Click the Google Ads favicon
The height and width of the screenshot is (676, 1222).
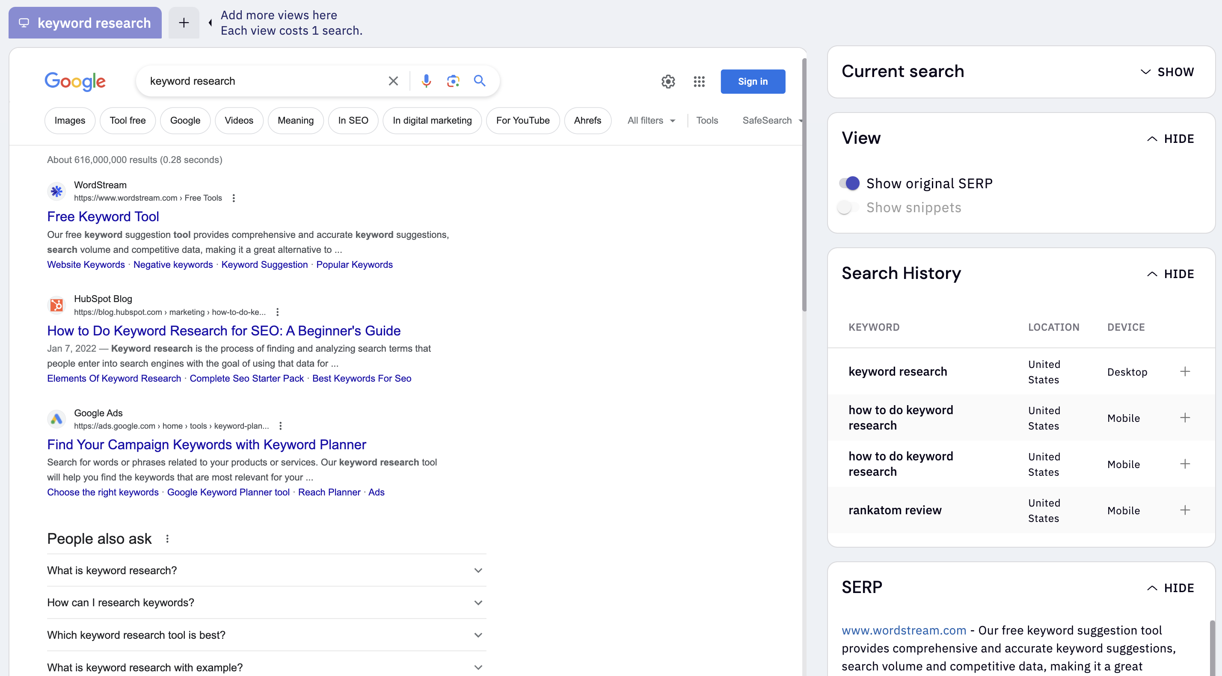point(56,419)
